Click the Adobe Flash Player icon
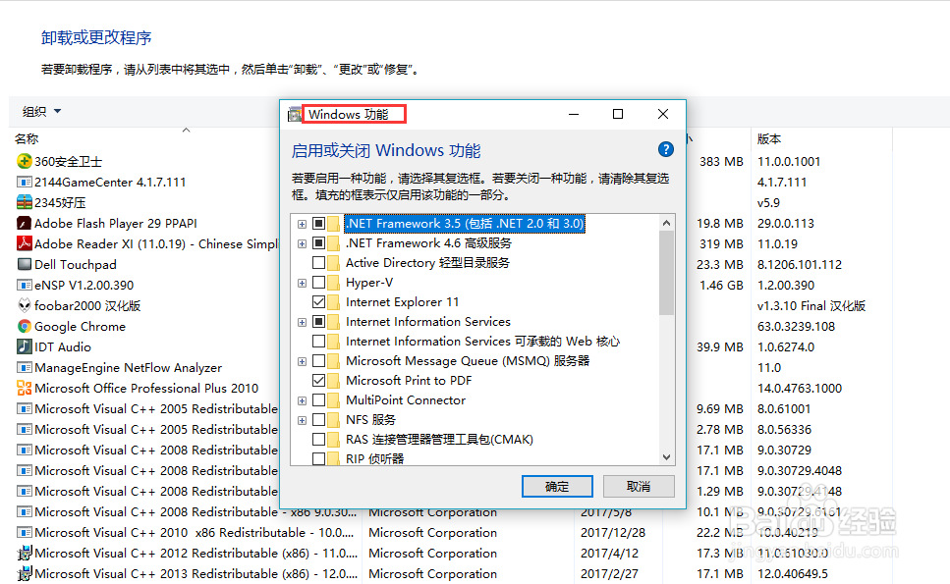The height and width of the screenshot is (584, 950). 25,223
